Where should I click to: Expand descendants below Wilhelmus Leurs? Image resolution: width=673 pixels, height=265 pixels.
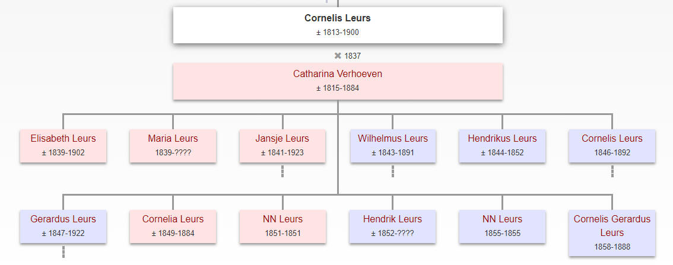392,171
